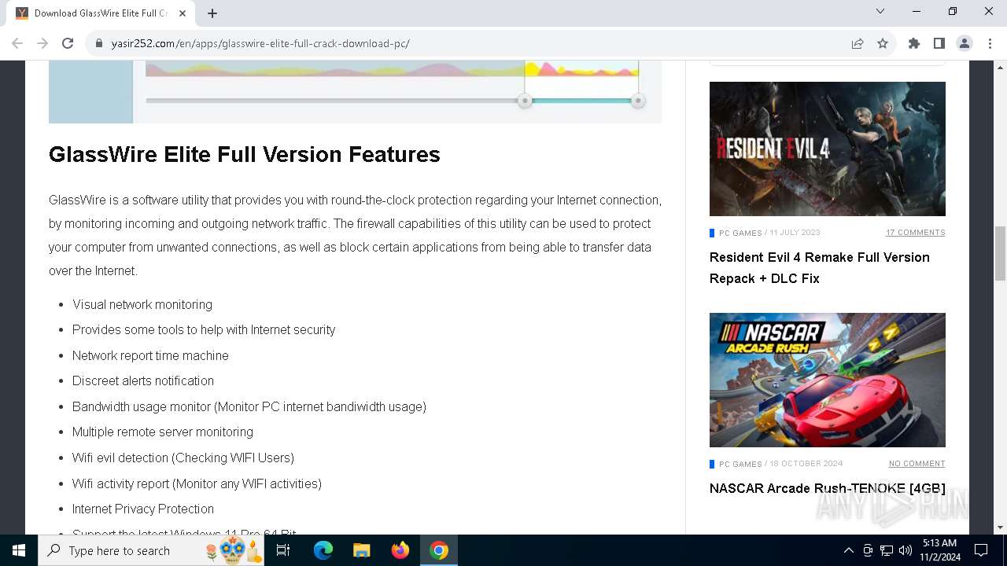Click the 18 OCTOBER 2024 date text
Viewport: 1007px width, 566px height.
(x=806, y=464)
